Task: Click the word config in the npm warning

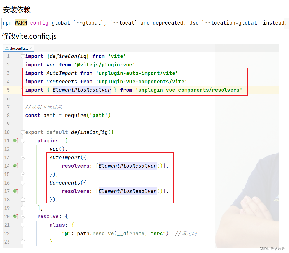Action: click(x=39, y=23)
